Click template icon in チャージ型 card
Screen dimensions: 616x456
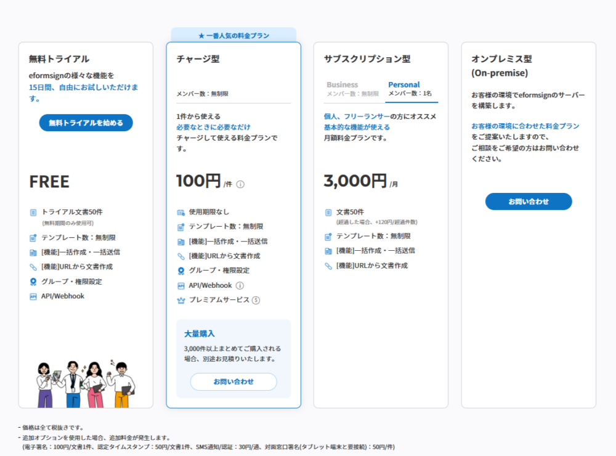[180, 227]
